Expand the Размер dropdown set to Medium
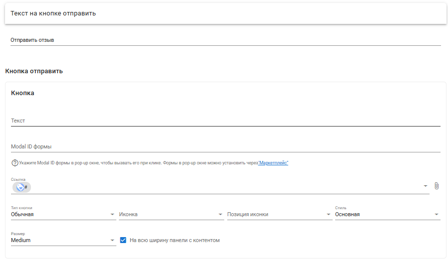The image size is (448, 259). pyautogui.click(x=63, y=240)
